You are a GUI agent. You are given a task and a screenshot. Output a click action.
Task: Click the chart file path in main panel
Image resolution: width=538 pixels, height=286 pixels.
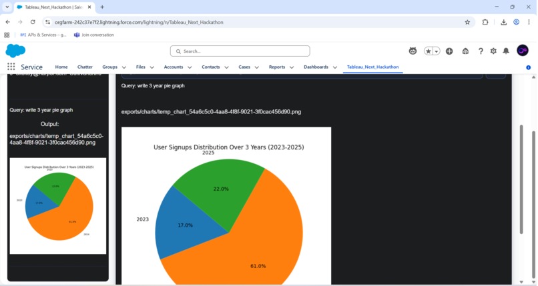click(211, 111)
